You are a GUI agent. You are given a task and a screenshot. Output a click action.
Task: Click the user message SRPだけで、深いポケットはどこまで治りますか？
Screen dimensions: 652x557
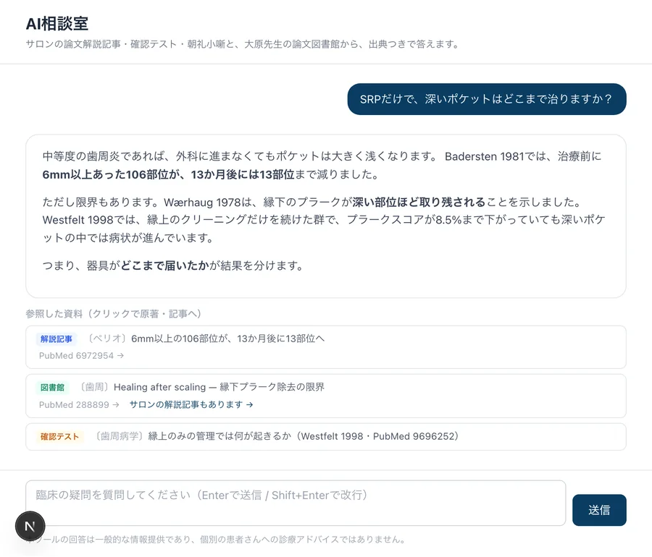[487, 99]
